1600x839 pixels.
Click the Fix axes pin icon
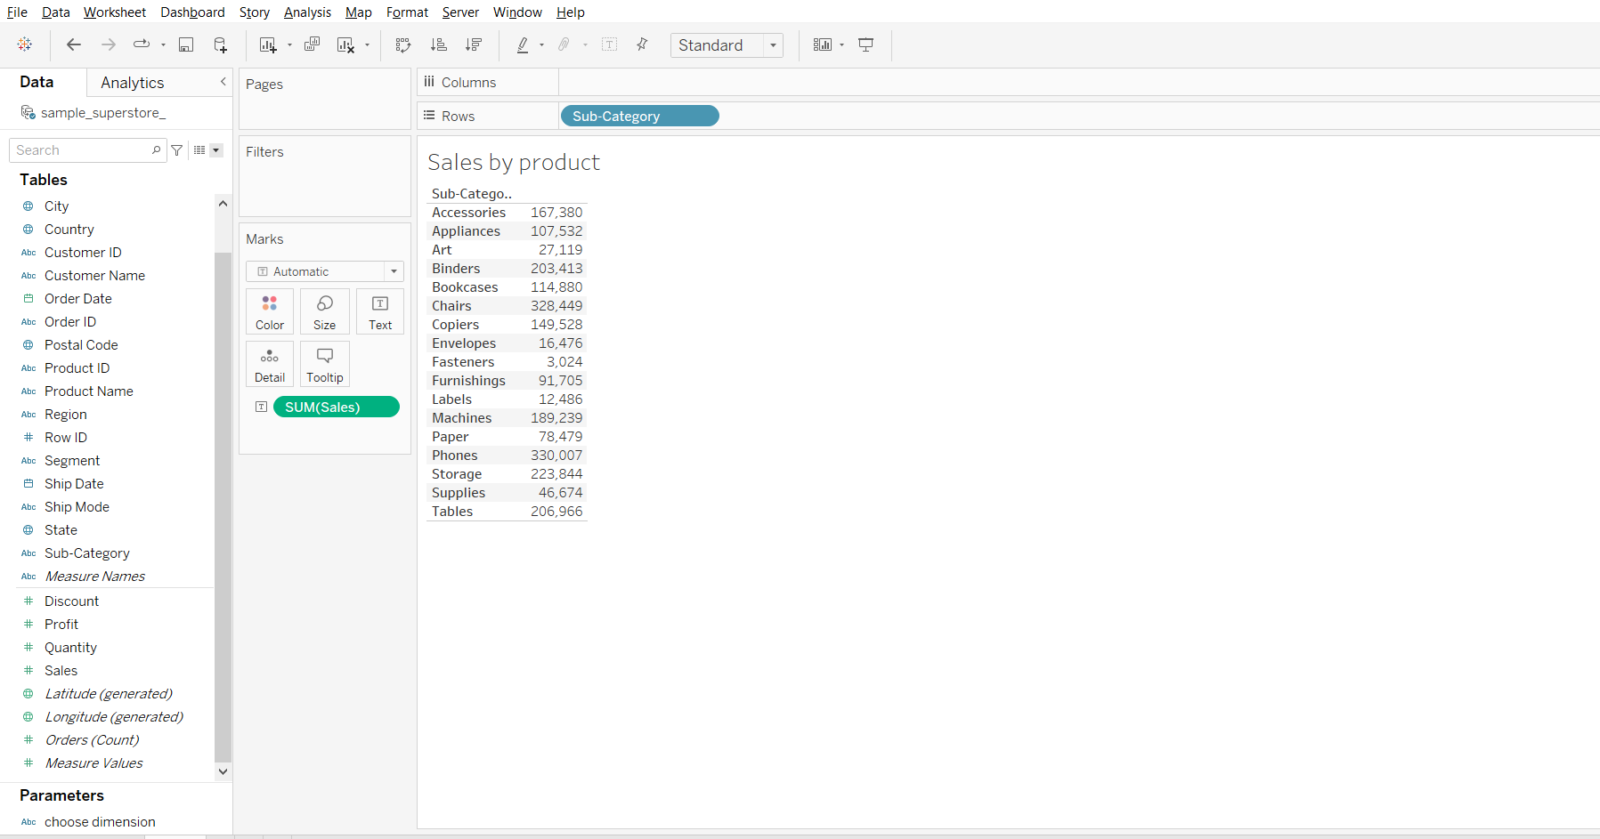coord(642,44)
